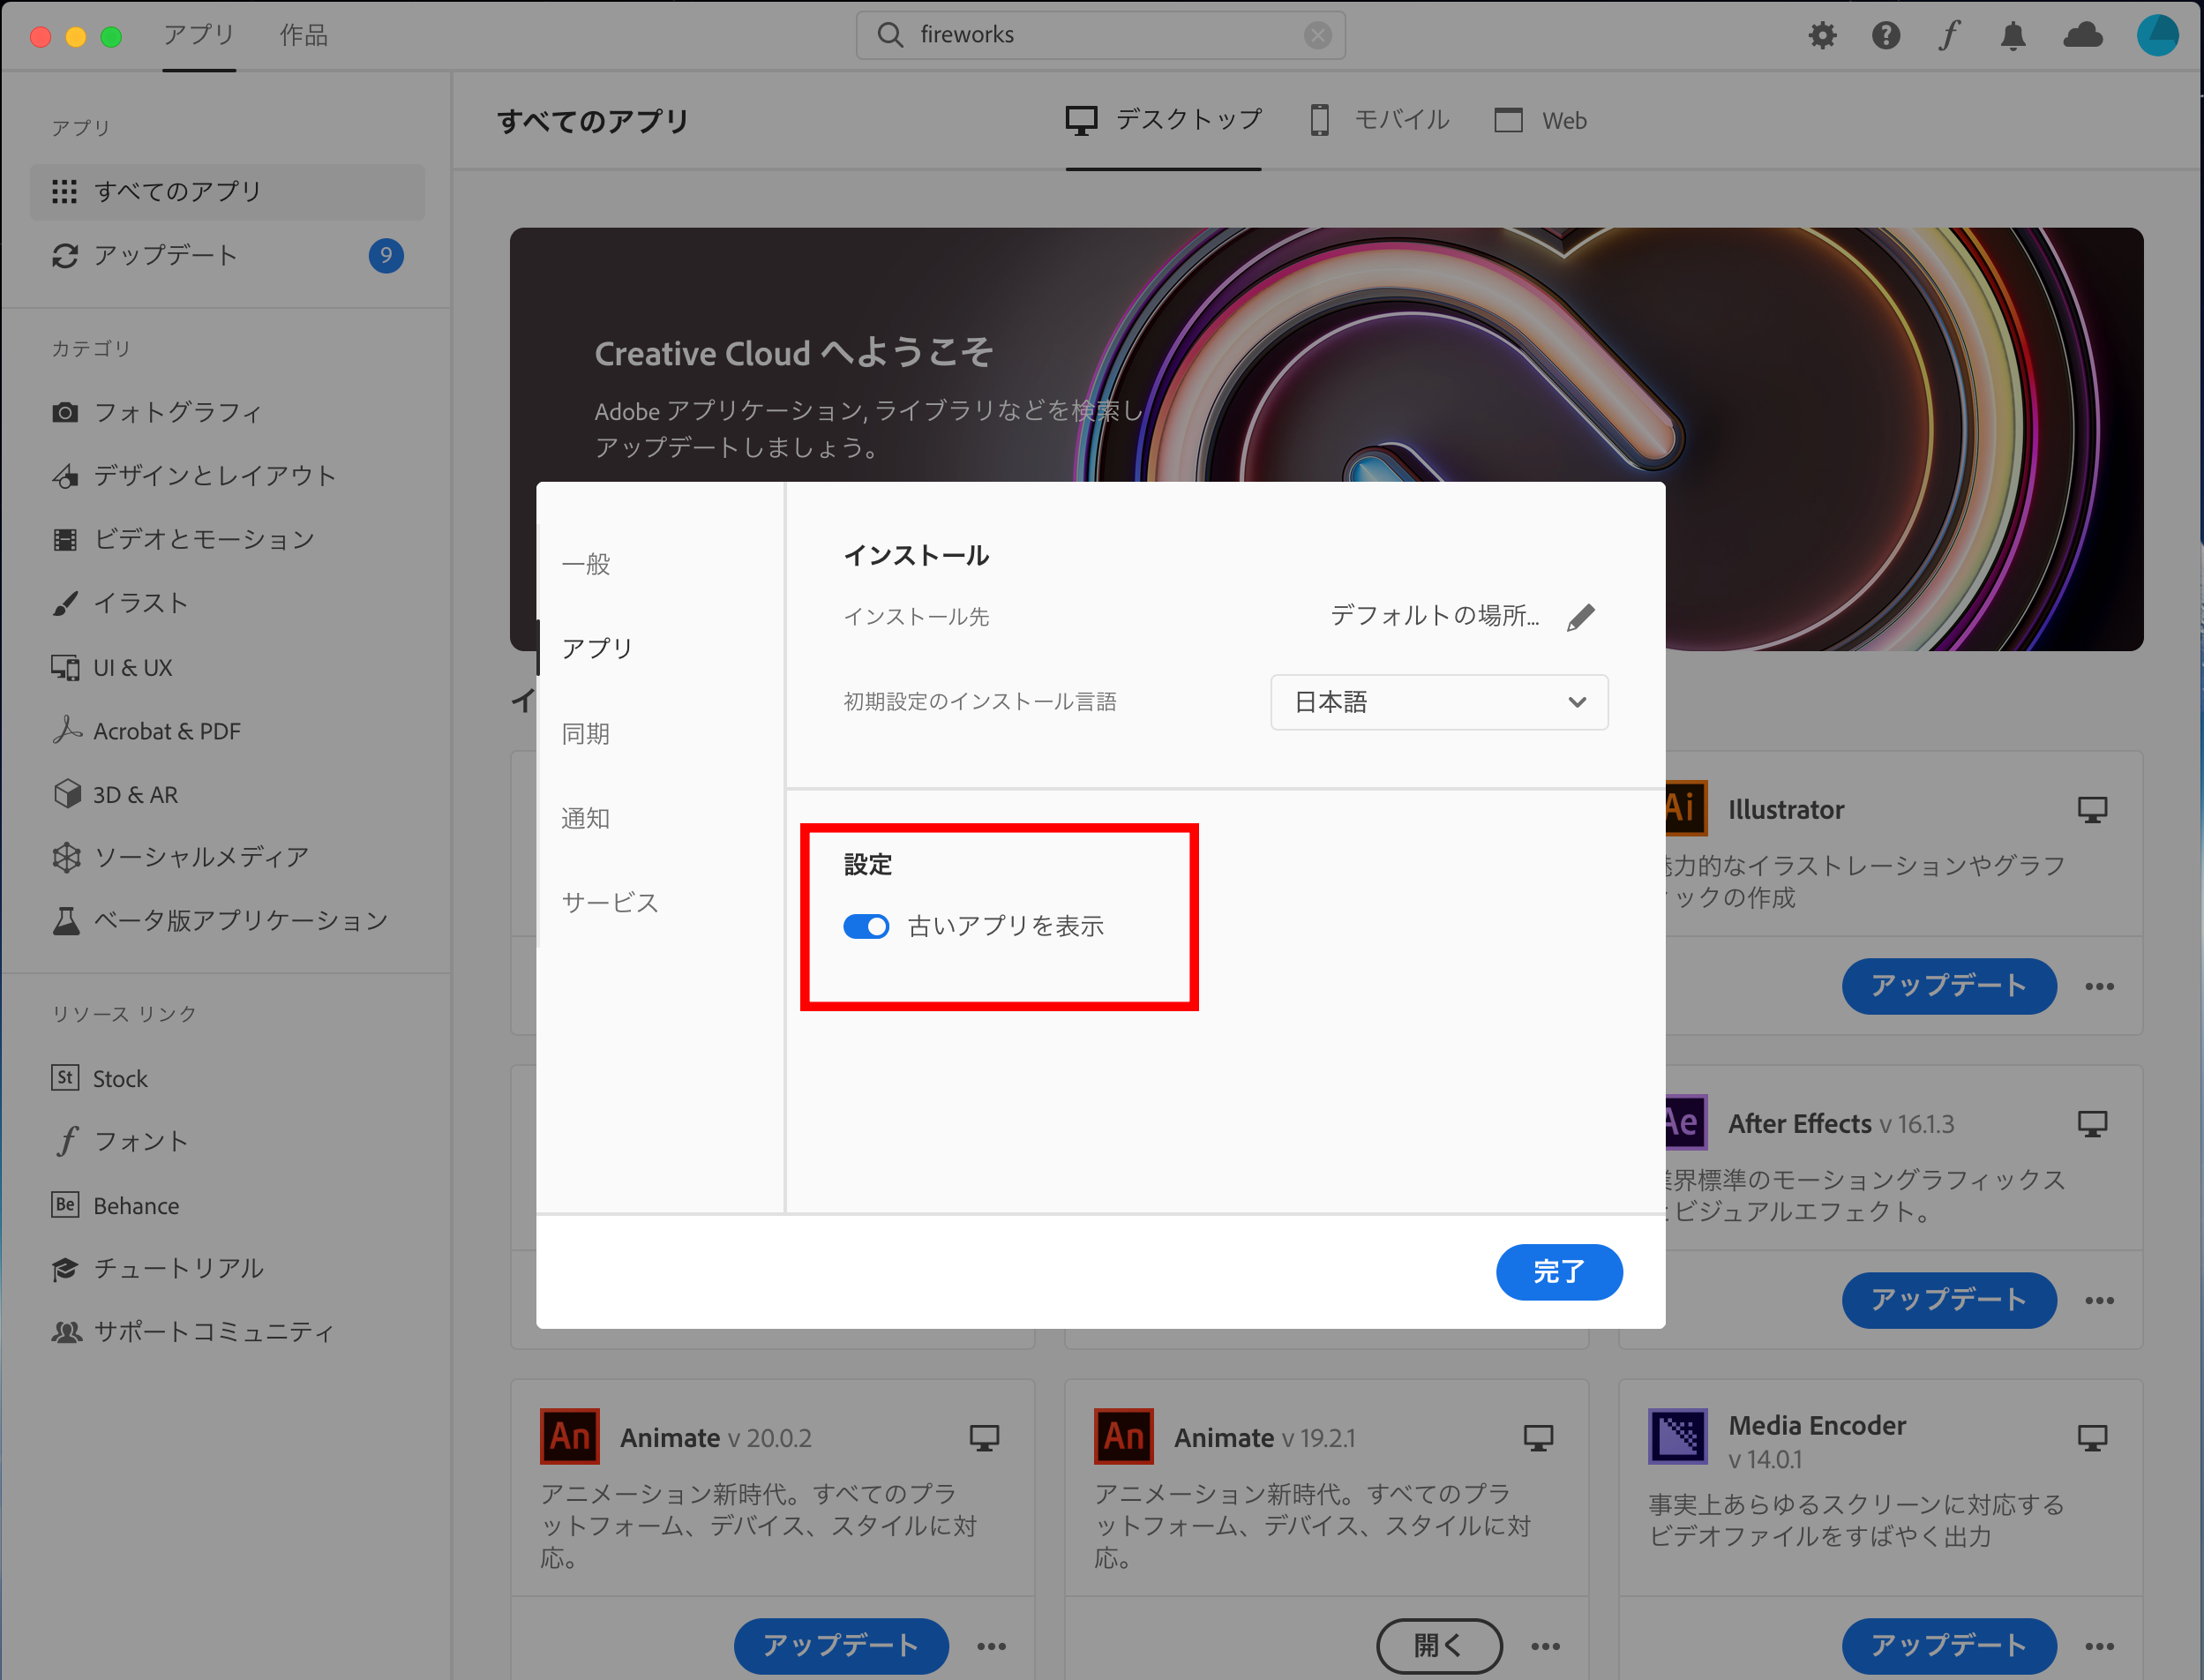
Task: Click the Animate v 20.0.2 app icon
Action: tap(569, 1436)
